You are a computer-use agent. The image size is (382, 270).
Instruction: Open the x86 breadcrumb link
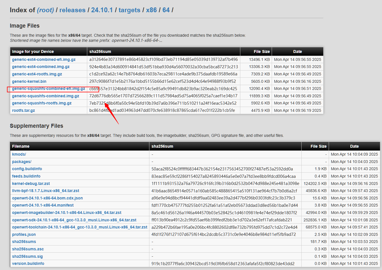coord(151,10)
